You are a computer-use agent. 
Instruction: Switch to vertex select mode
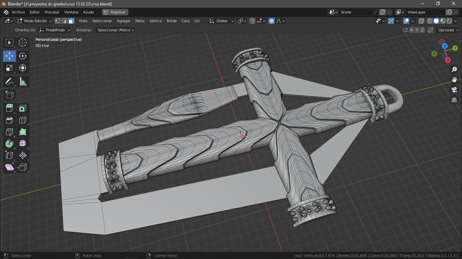pos(57,21)
